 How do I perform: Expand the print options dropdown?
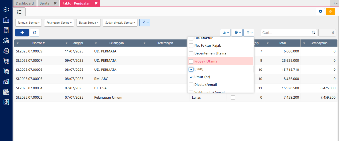coord(237,32)
